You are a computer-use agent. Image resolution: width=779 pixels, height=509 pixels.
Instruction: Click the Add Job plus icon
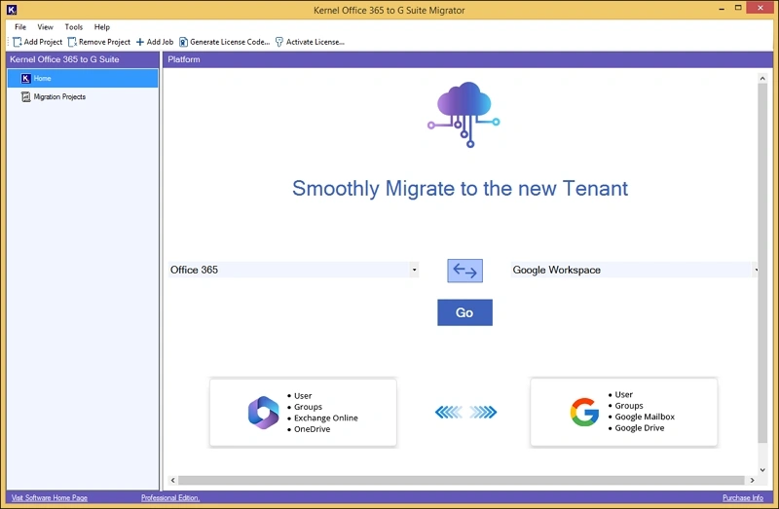point(140,42)
